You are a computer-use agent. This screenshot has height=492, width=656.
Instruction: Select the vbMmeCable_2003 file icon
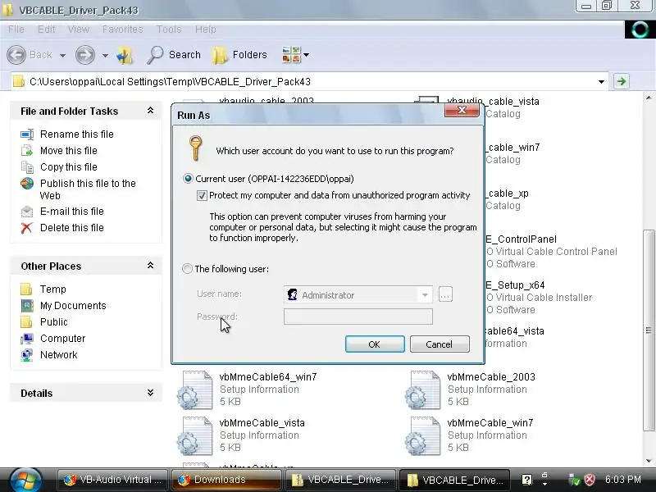point(423,389)
